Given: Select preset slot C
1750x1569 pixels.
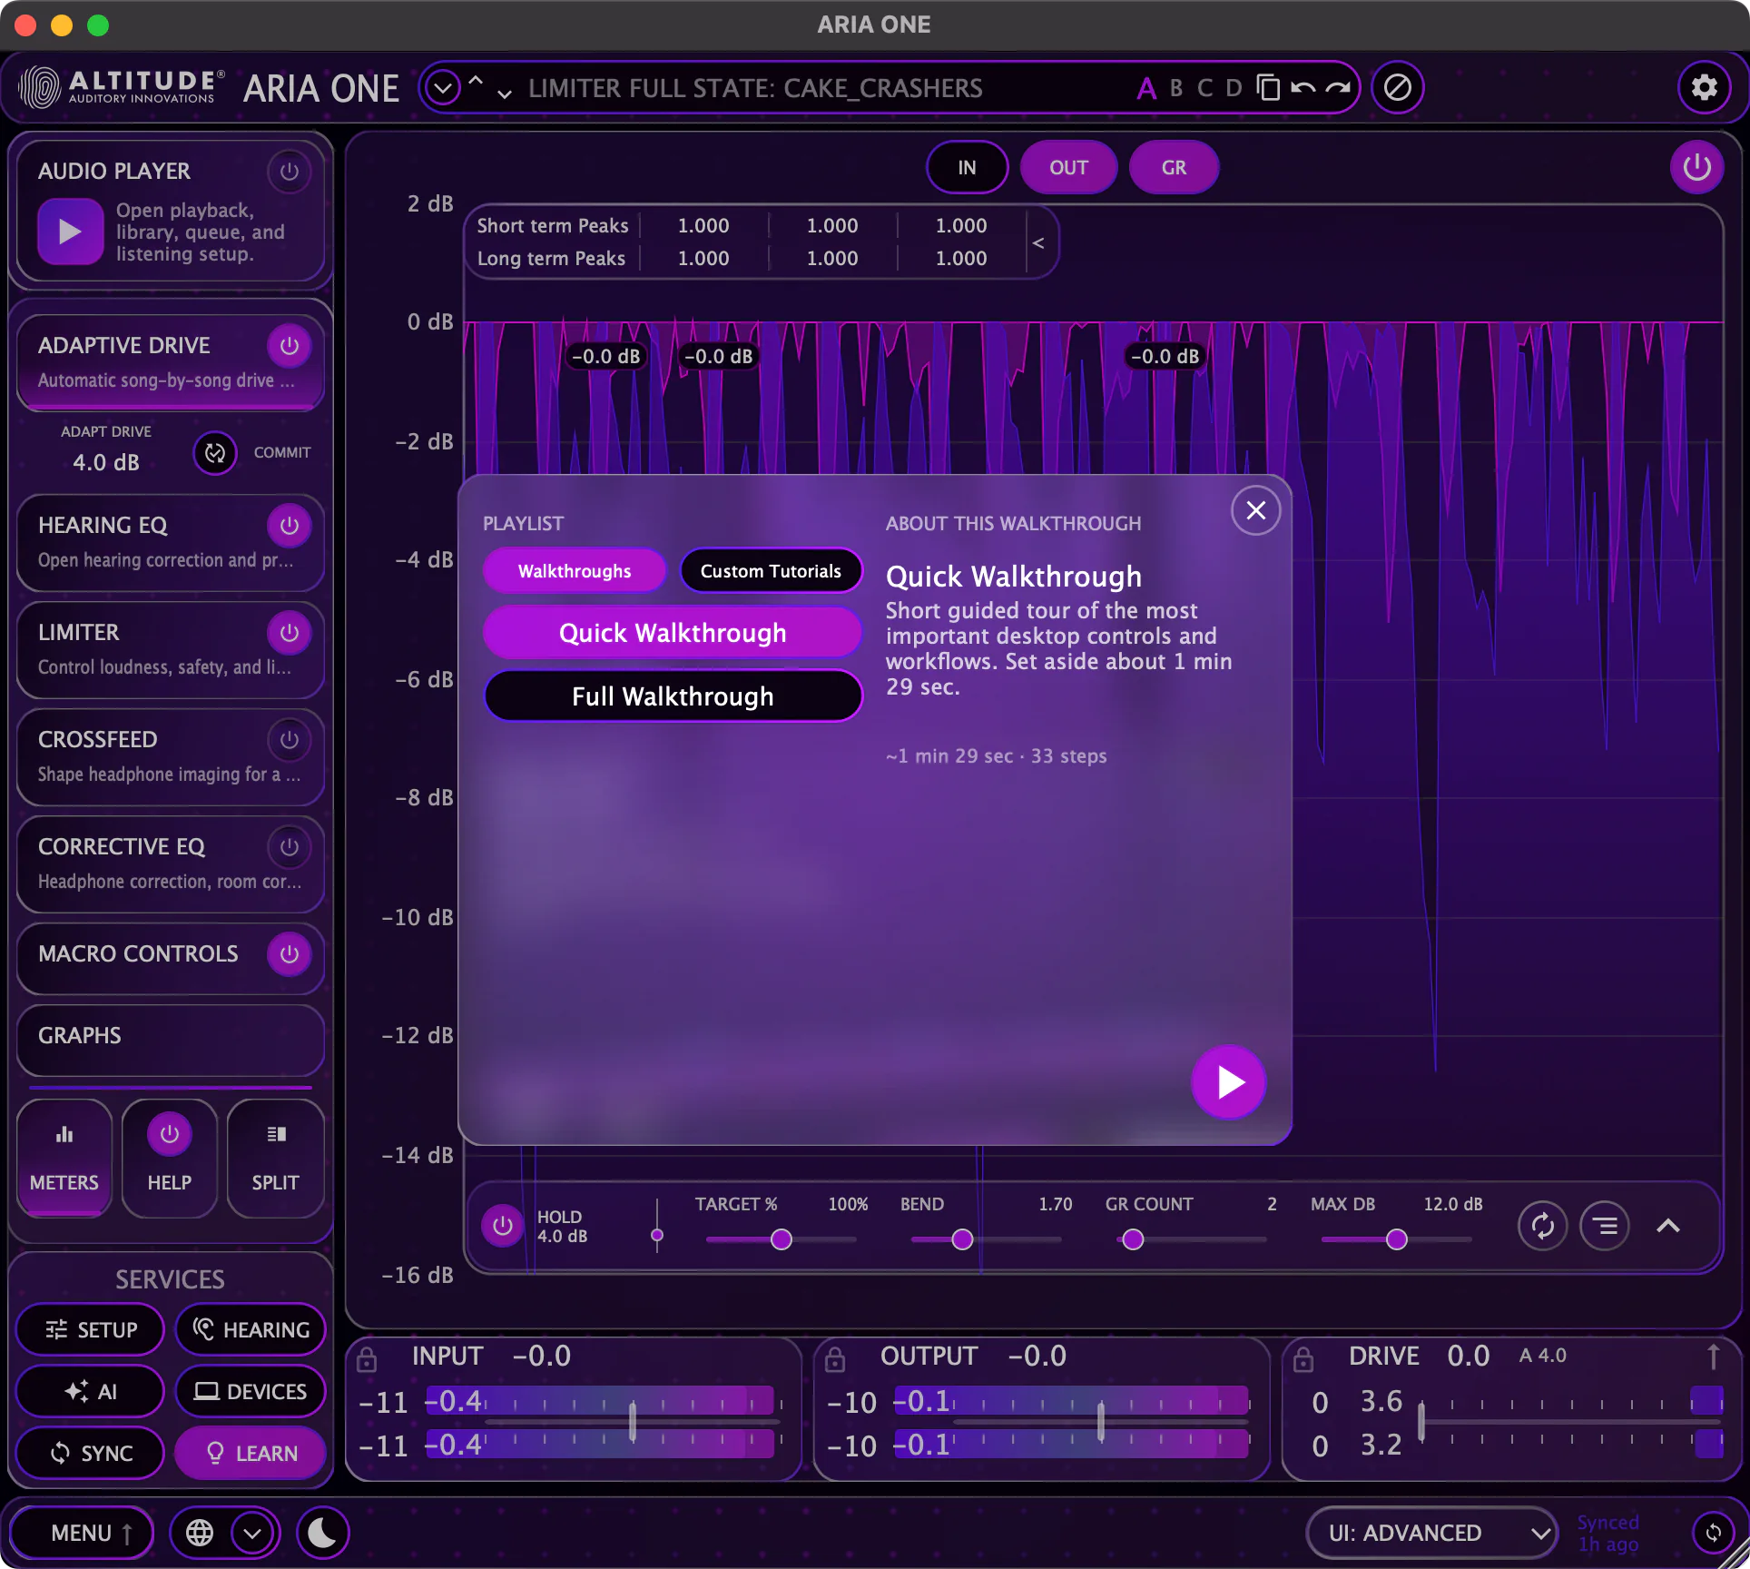Looking at the screenshot, I should pyautogui.click(x=1204, y=87).
